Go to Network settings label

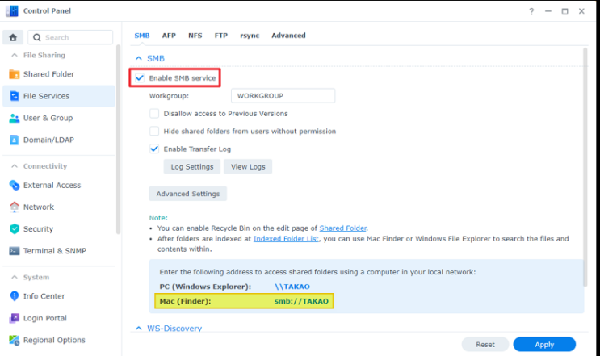coord(39,207)
